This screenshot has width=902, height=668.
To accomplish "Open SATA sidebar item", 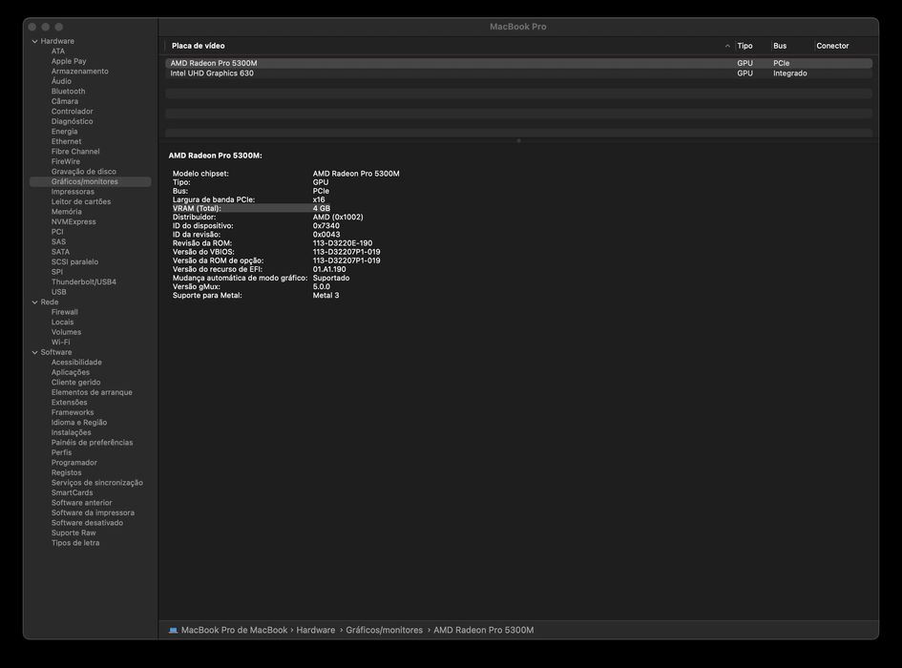I will coord(60,252).
